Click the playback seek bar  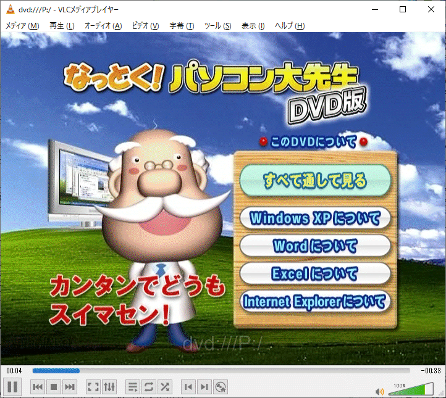pyautogui.click(x=221, y=370)
